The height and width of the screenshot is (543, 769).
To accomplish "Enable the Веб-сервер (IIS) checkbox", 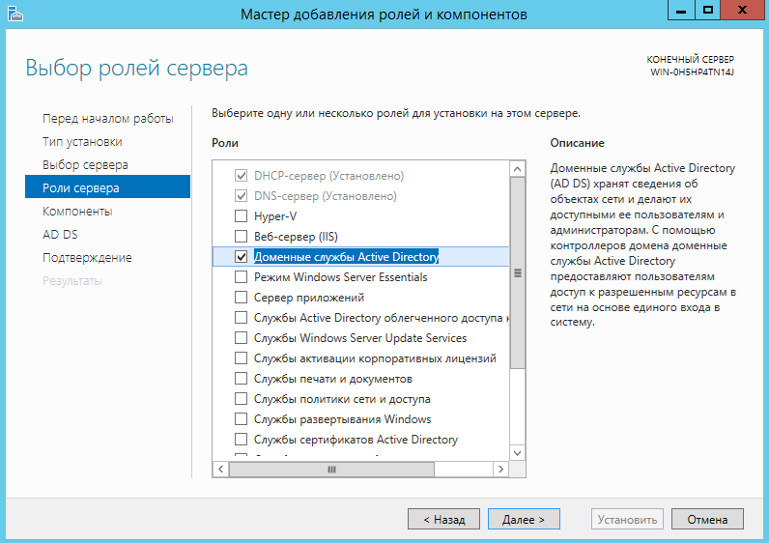I will point(241,237).
